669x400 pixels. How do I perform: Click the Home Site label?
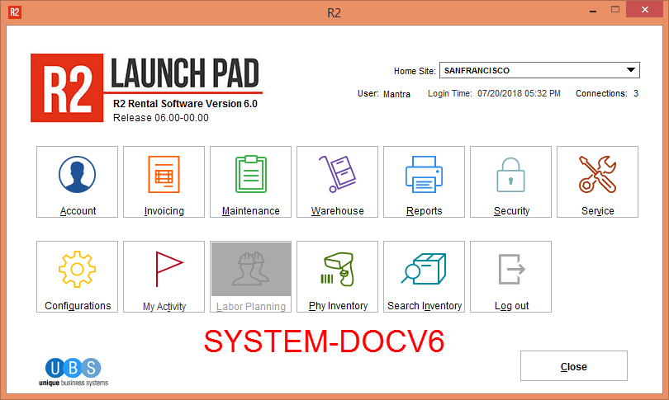[x=415, y=71]
